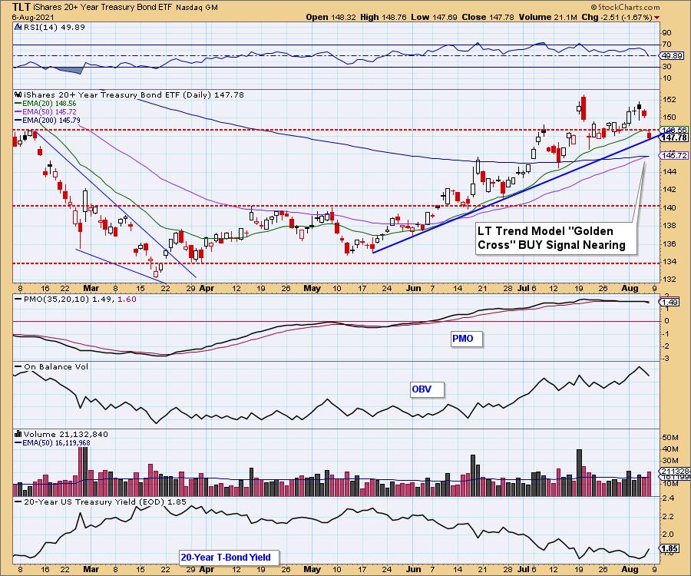
Task: Click the 152 price axis label
Action: 669,100
